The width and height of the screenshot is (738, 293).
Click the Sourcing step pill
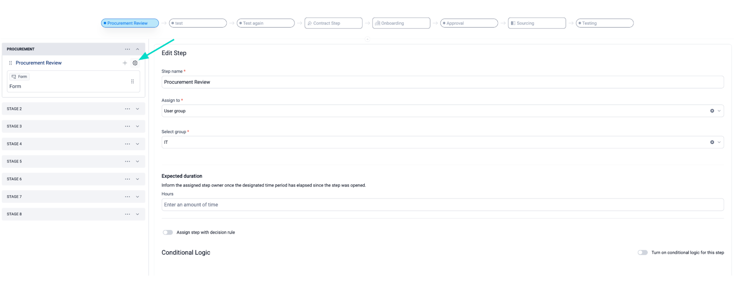[536, 23]
